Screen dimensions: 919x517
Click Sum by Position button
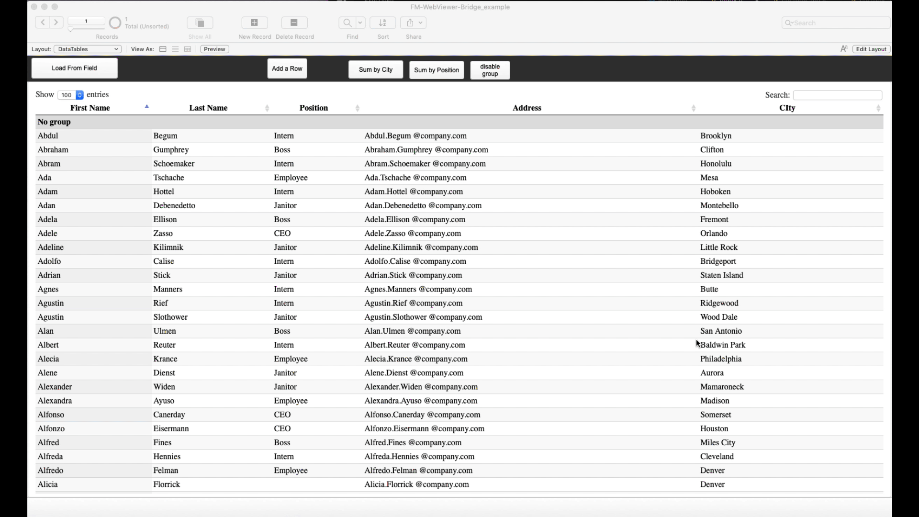[x=437, y=70]
